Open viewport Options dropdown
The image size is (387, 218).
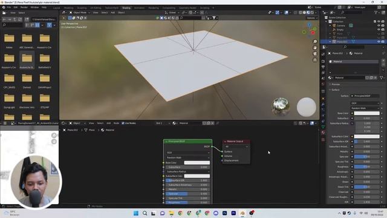click(312, 18)
